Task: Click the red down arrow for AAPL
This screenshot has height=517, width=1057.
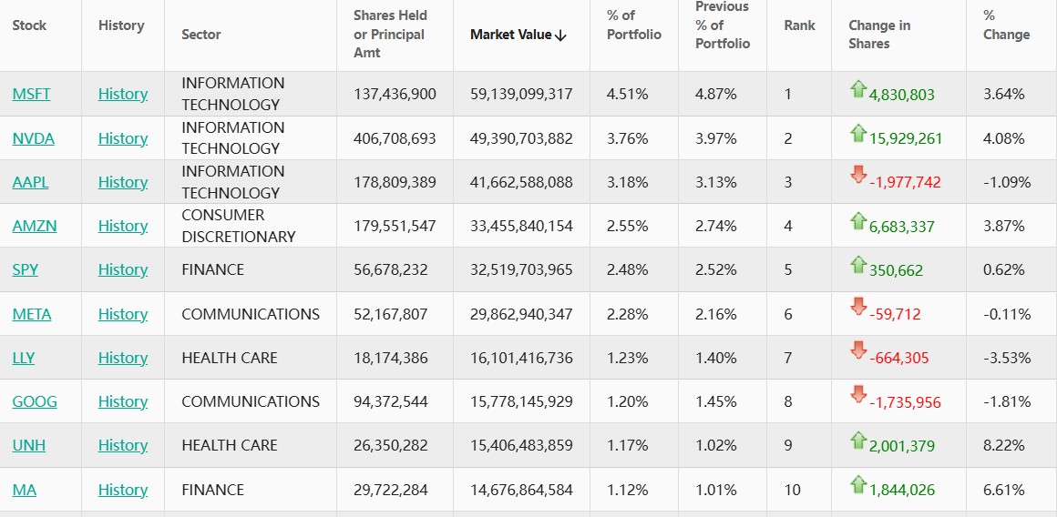Action: coord(857,176)
